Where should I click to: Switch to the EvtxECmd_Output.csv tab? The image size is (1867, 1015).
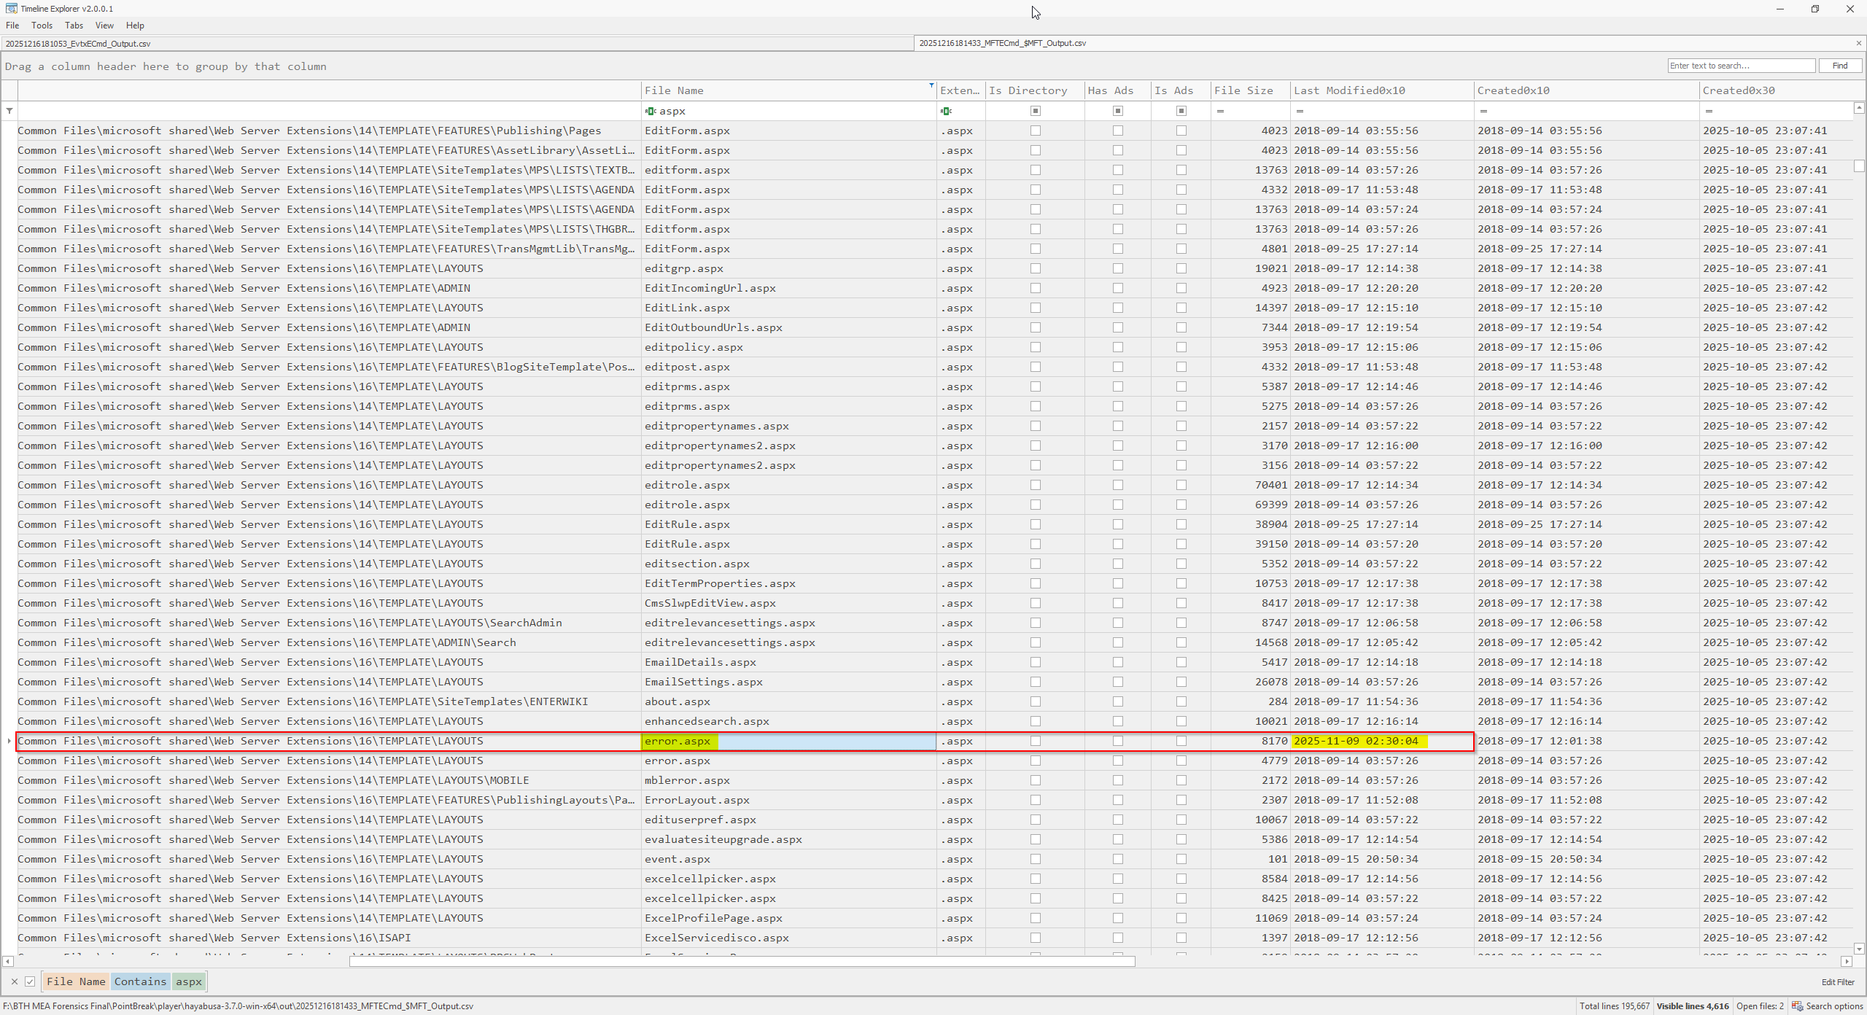[x=78, y=44]
